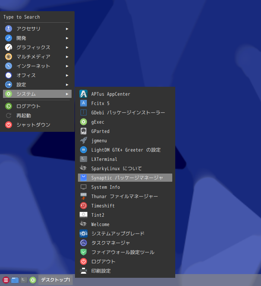
Task: Click the タスクマネージャ label text
Action: (x=110, y=243)
